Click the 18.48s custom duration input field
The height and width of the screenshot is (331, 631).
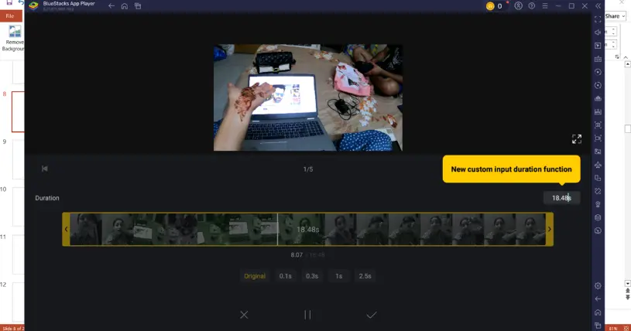coord(561,198)
